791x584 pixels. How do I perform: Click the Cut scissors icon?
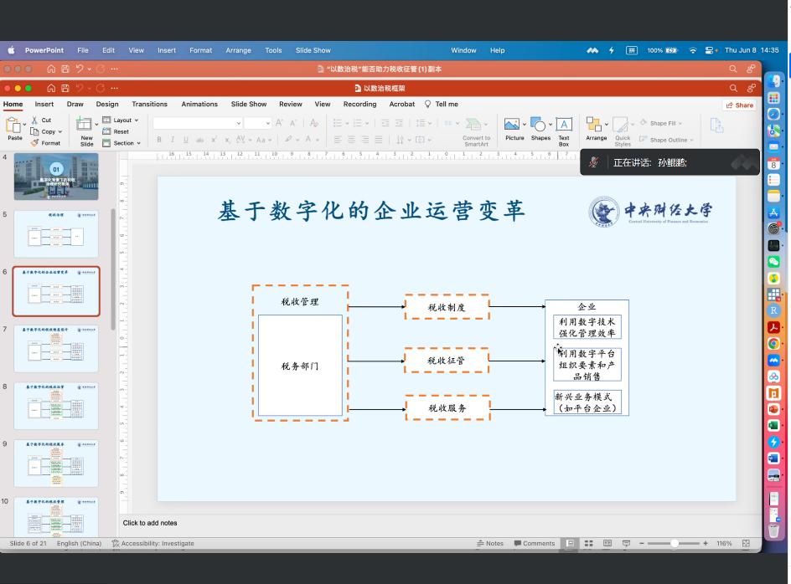(x=36, y=120)
